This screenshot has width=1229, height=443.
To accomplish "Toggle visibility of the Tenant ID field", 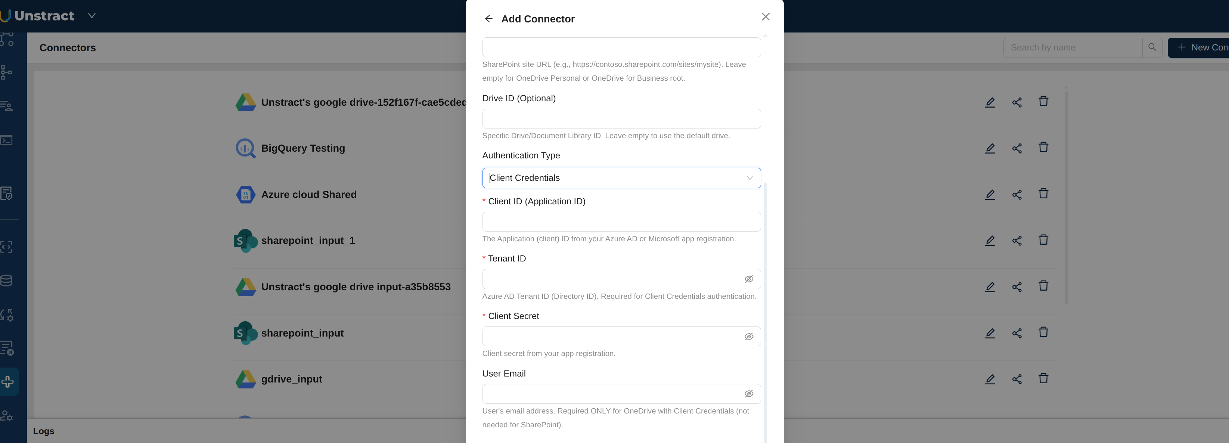I will click(749, 279).
